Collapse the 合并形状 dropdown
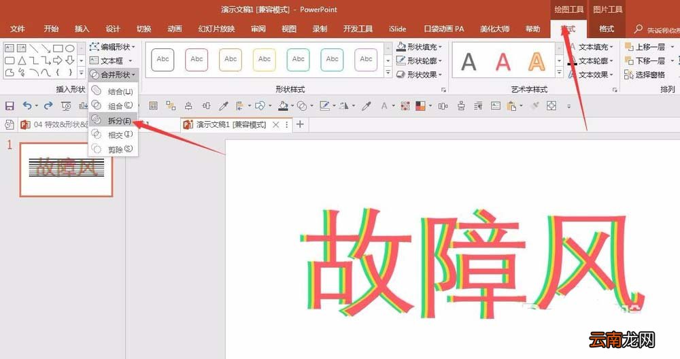This screenshot has width=680, height=359. click(x=113, y=75)
